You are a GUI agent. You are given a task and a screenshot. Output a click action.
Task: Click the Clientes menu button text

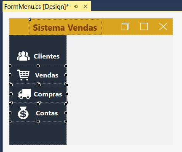(x=47, y=56)
